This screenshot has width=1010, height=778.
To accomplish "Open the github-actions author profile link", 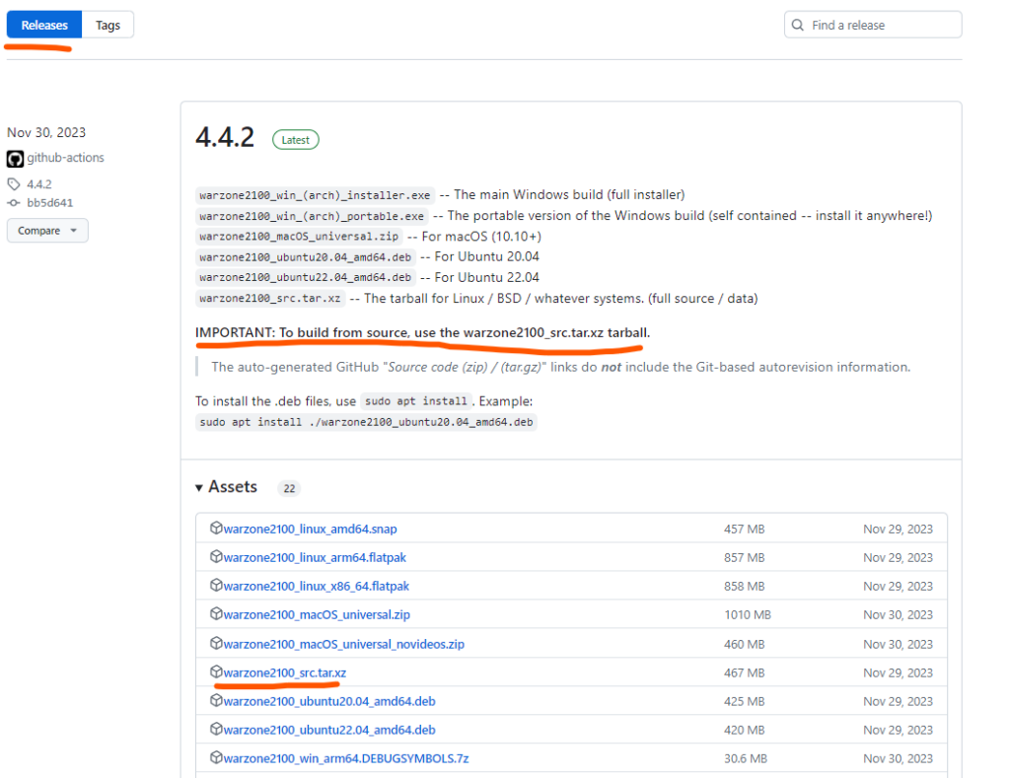I will coord(65,157).
